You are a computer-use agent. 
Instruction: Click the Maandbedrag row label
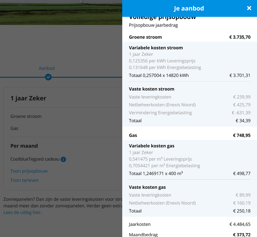click(143, 235)
